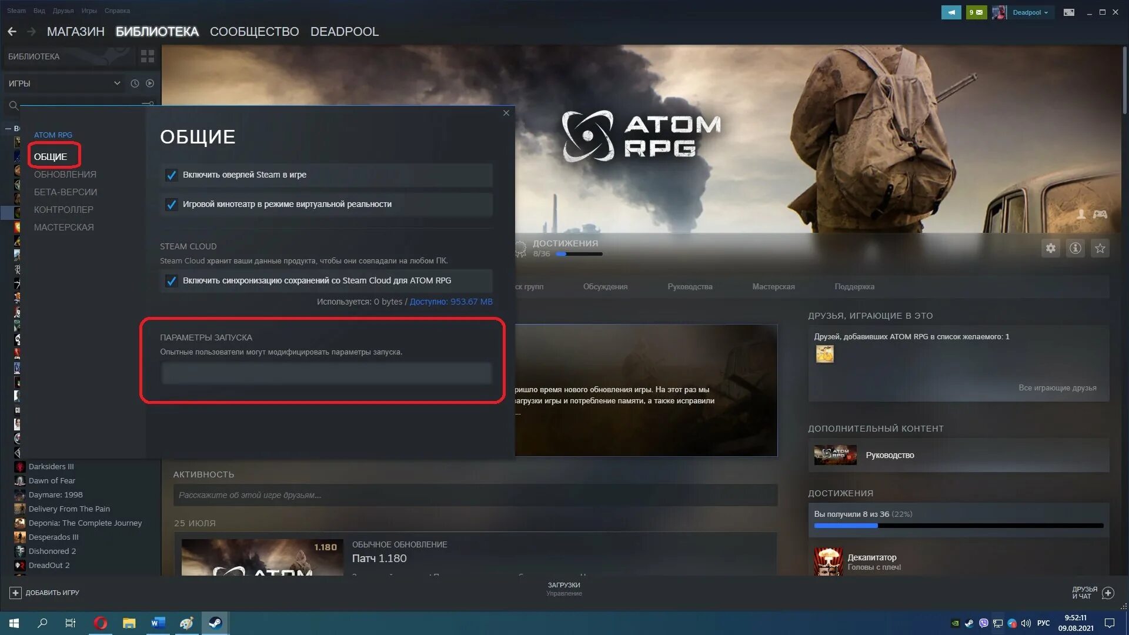Click the game settings gear icon

click(1050, 248)
